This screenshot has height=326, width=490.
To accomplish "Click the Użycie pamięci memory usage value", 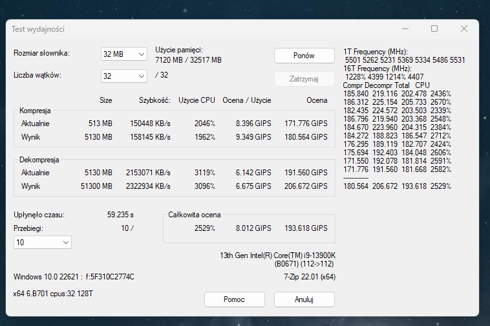I will [188, 60].
